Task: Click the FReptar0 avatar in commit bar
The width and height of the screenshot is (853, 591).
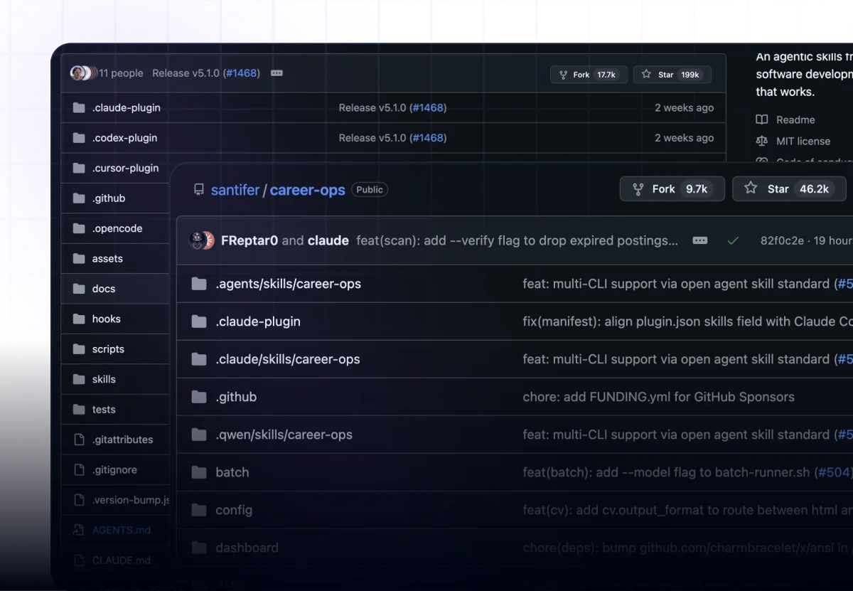Action: pyautogui.click(x=198, y=240)
